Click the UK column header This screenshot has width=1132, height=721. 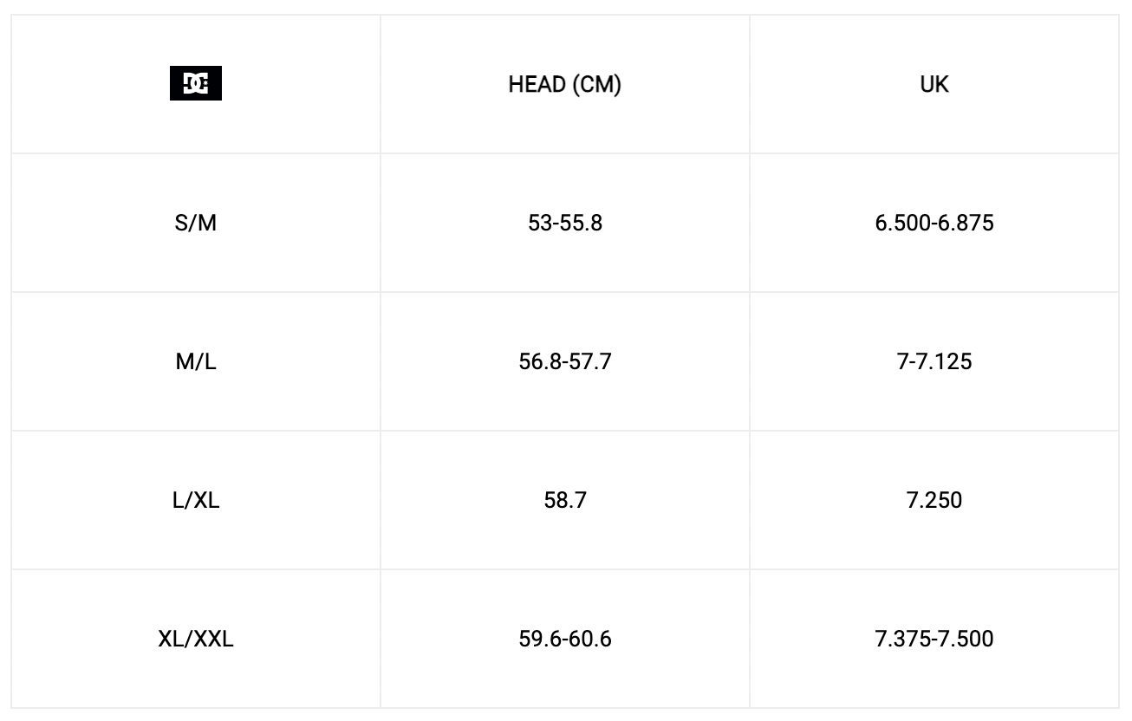point(934,85)
